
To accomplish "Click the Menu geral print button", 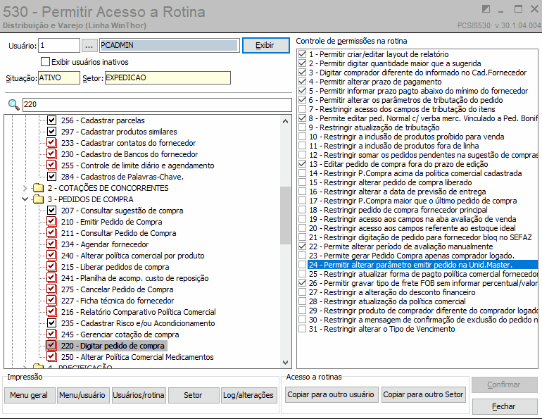I will pyautogui.click(x=30, y=395).
